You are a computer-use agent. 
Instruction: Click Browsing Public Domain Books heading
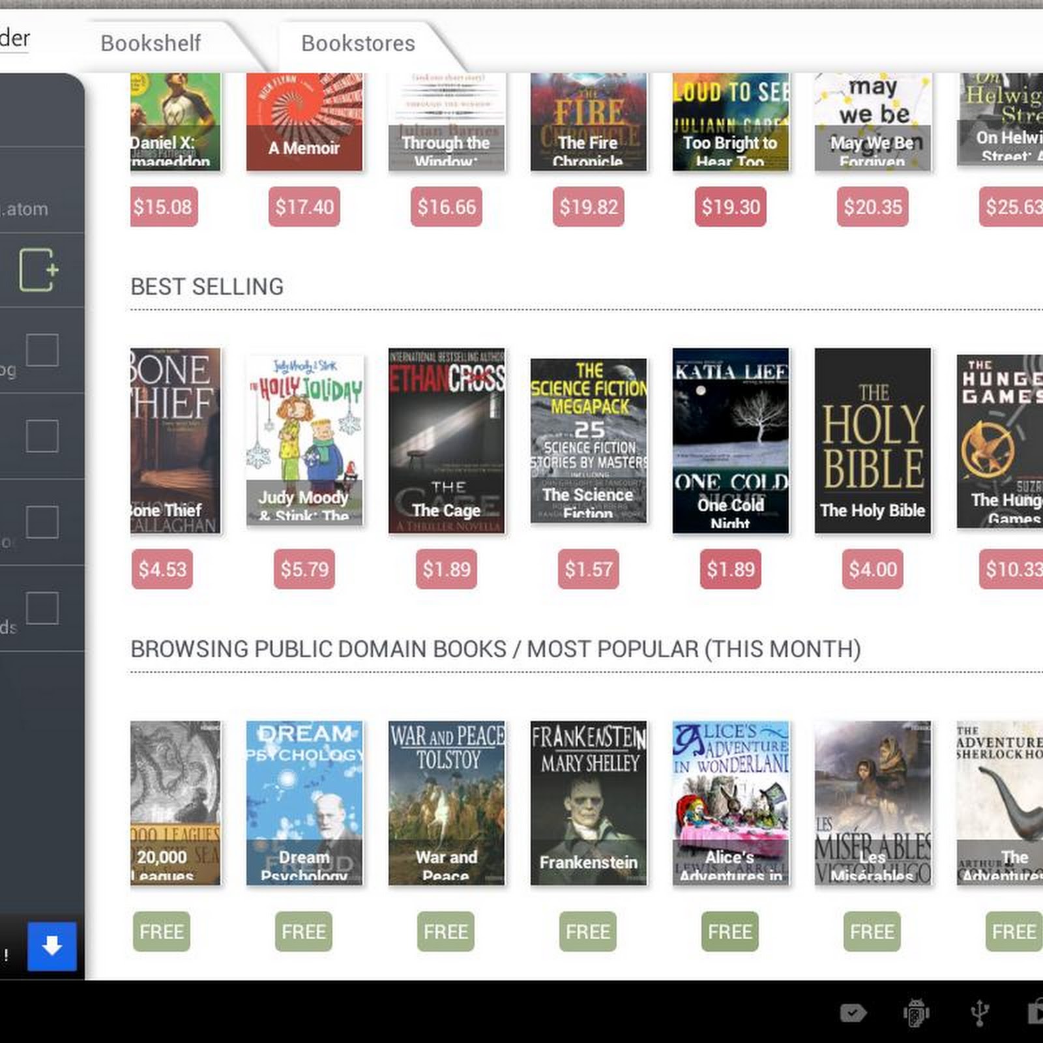click(x=495, y=649)
